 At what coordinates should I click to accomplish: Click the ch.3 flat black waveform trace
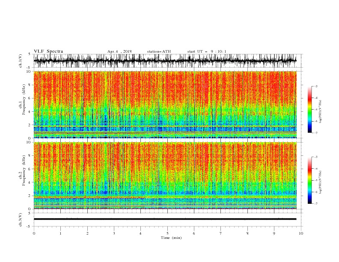[x=165, y=219]
